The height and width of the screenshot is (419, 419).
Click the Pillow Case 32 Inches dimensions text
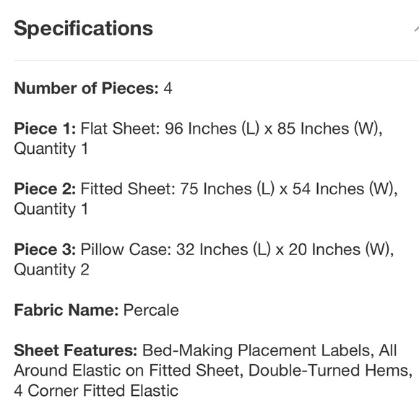[x=237, y=249]
